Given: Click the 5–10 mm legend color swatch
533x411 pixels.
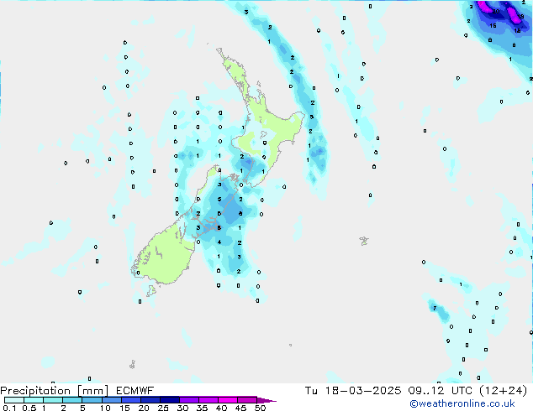Looking at the screenshot, I should 92,400.
